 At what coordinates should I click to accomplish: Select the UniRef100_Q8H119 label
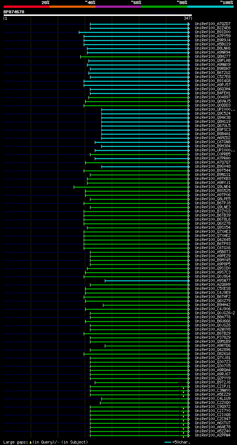[x=213, y=121]
